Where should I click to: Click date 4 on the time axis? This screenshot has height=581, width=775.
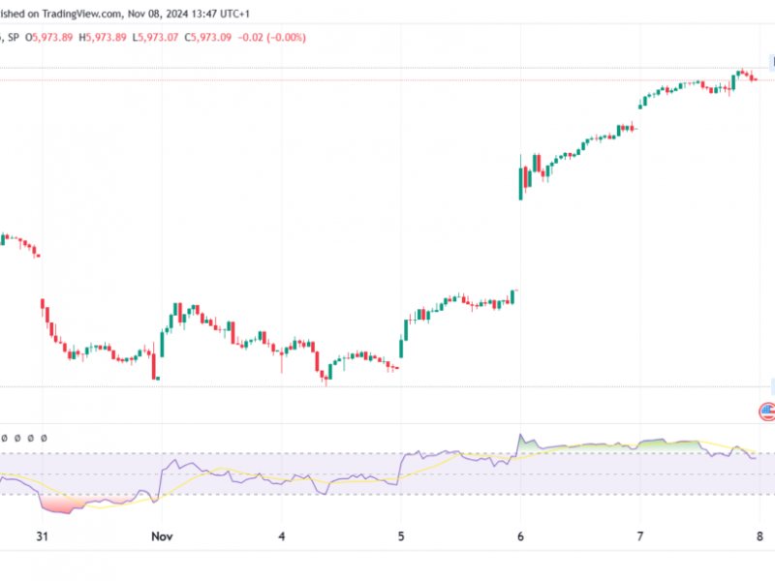[x=282, y=535]
